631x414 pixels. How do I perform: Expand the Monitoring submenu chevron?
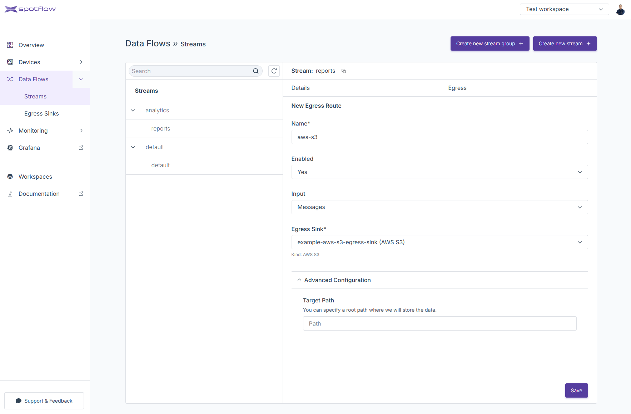pos(81,131)
